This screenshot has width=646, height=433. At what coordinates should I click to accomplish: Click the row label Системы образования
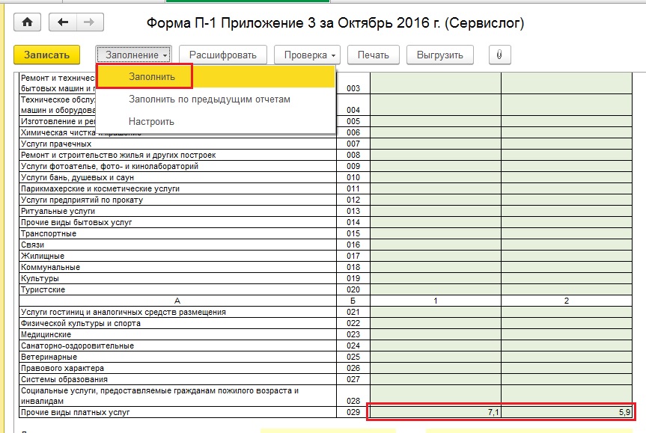tap(64, 379)
